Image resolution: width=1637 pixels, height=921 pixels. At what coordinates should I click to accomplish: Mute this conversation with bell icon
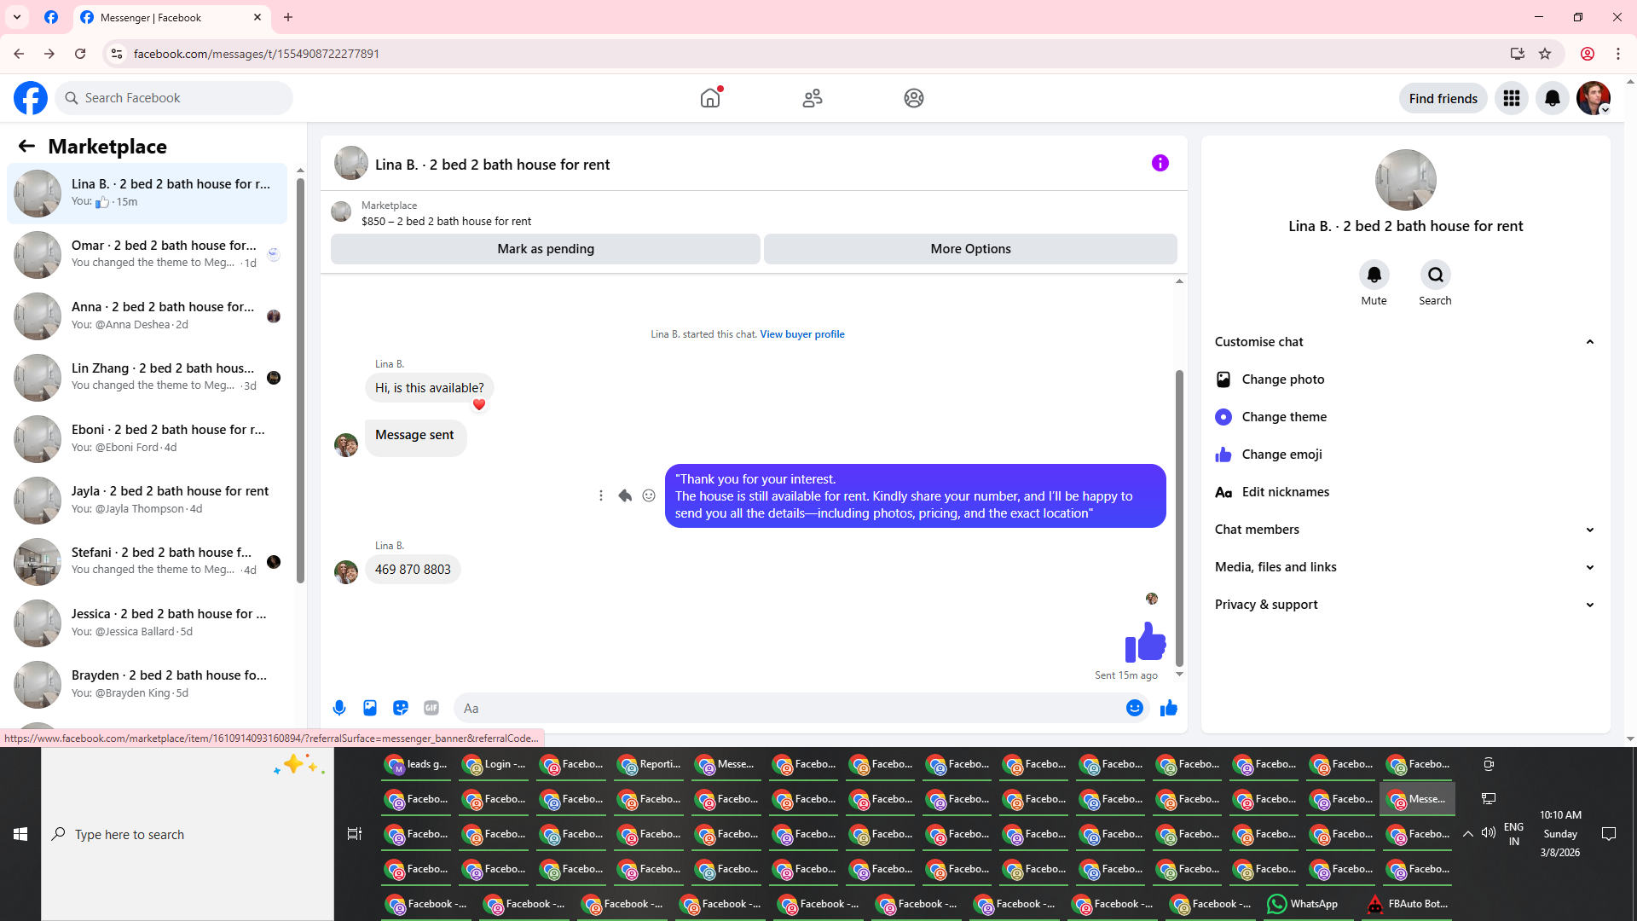[x=1374, y=275]
